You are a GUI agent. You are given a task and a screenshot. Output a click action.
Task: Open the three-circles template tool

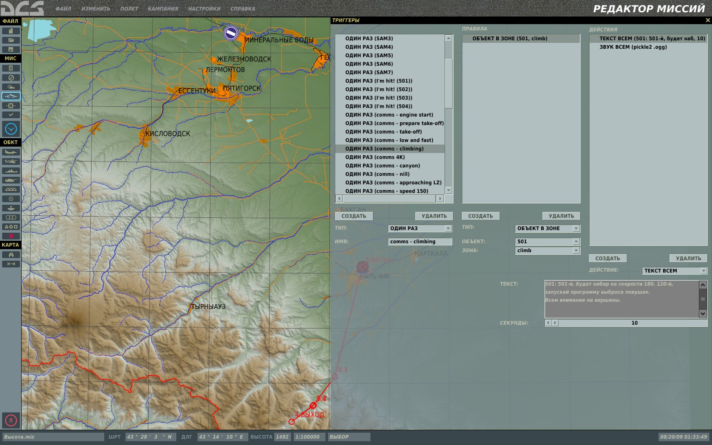pos(11,217)
